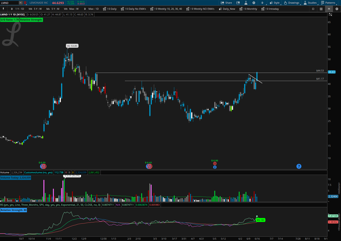Click the 44.6293 last price readout
The width and height of the screenshot is (341, 241).
[x=58, y=3]
